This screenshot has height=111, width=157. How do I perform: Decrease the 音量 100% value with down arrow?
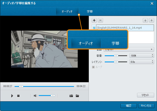[x=152, y=56]
